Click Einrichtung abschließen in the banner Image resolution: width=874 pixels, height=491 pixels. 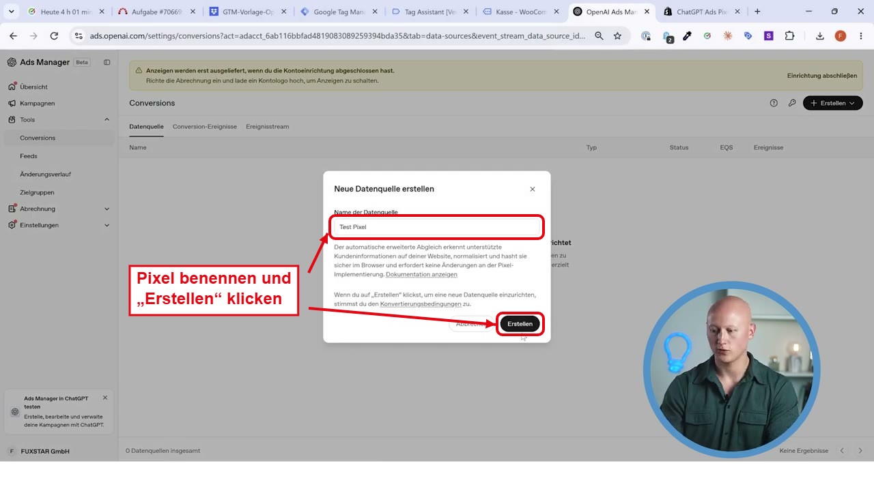(822, 76)
